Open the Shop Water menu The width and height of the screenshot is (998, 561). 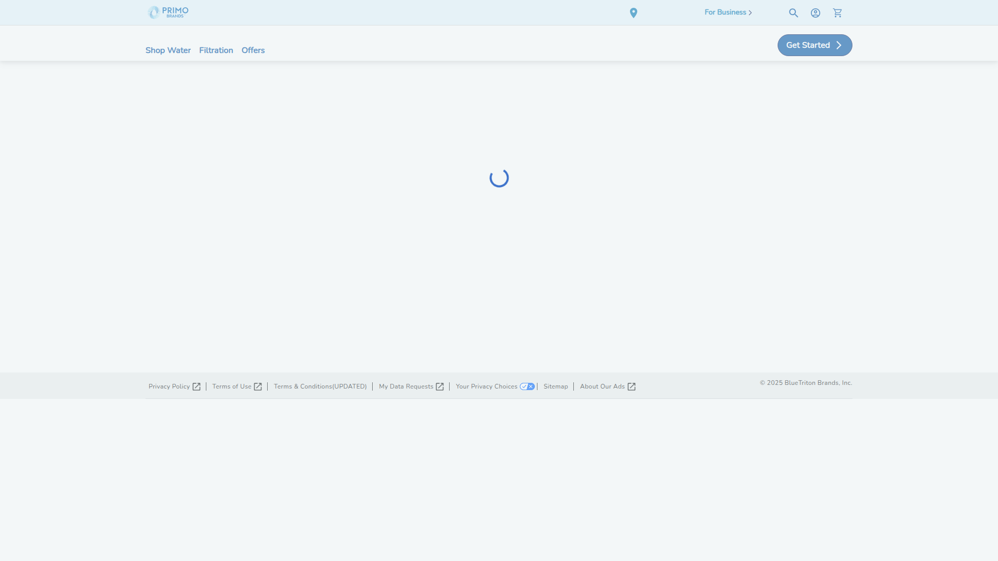coord(167,50)
